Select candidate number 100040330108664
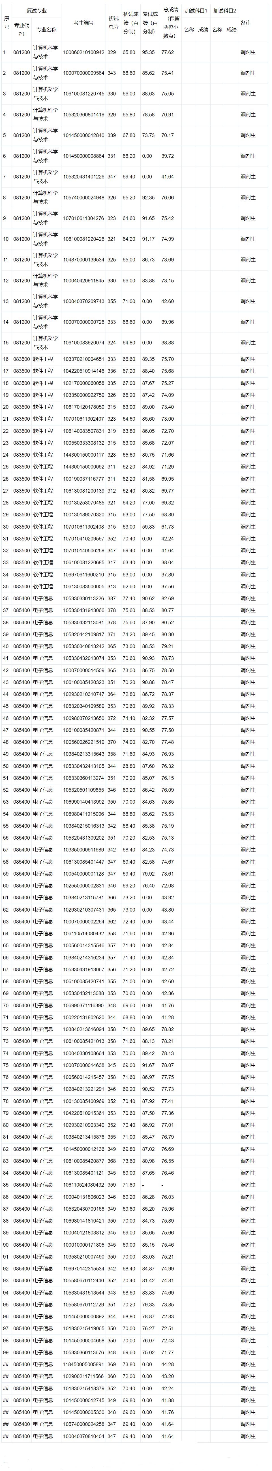272x1471 pixels. tap(83, 1053)
